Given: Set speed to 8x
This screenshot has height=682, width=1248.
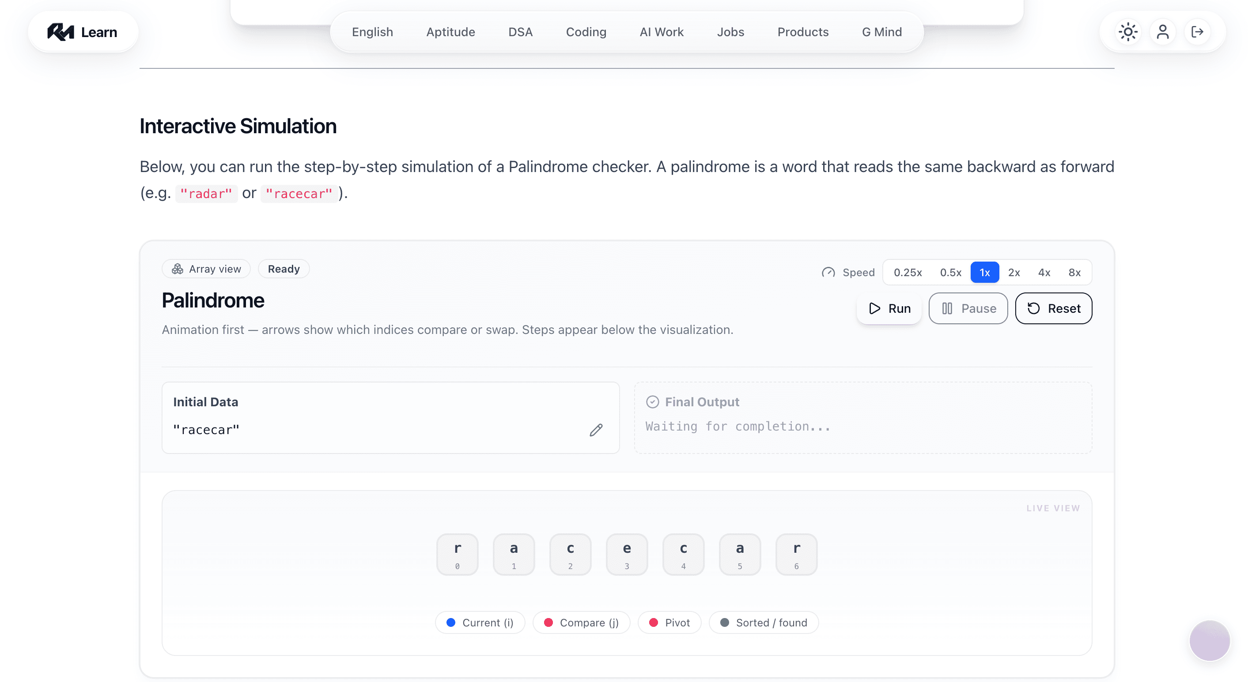Looking at the screenshot, I should coord(1074,273).
